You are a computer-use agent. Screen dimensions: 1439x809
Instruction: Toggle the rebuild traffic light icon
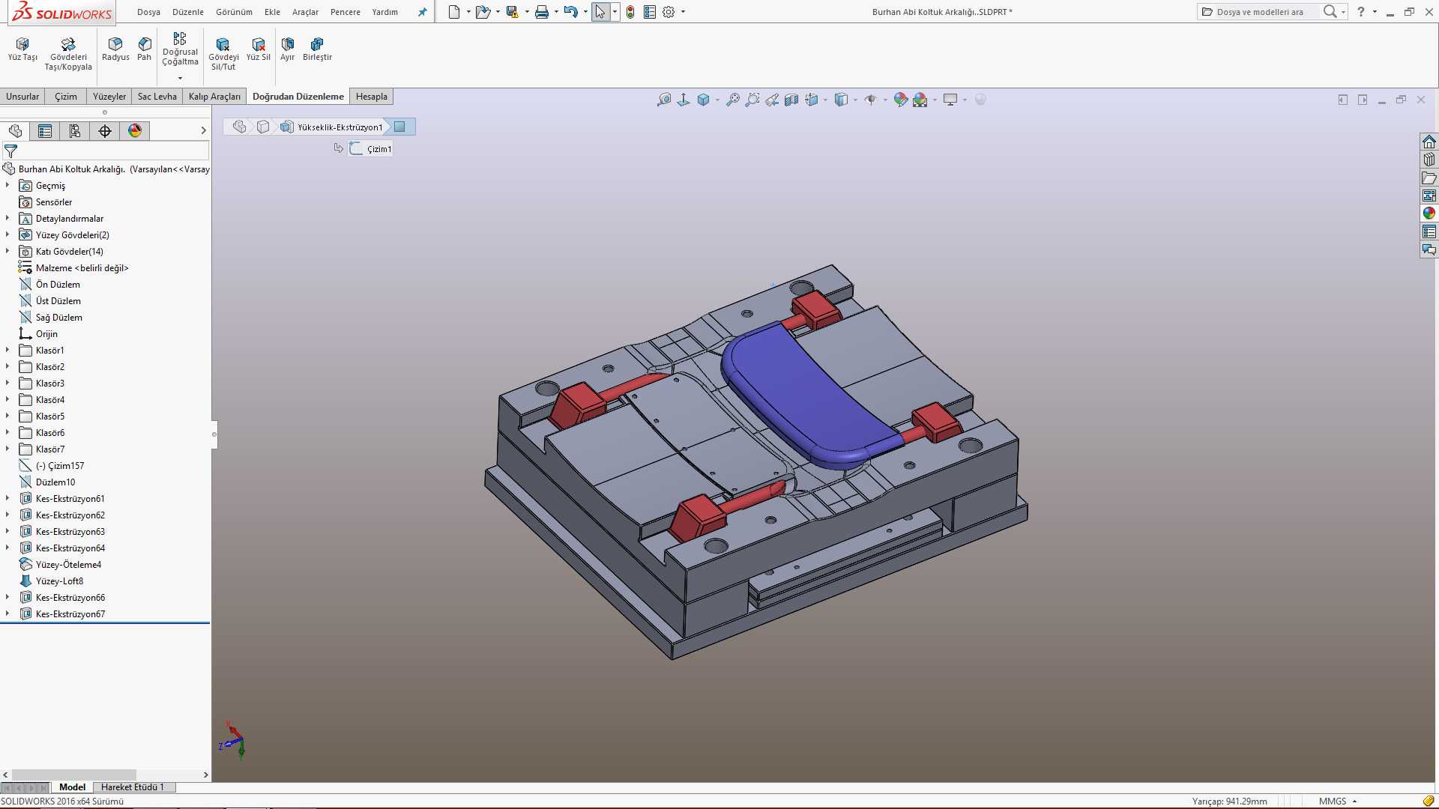630,12
